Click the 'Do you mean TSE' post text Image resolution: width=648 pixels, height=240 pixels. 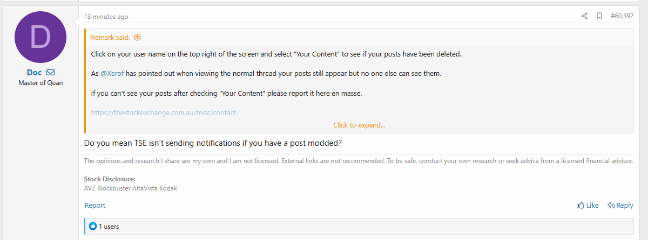[213, 143]
